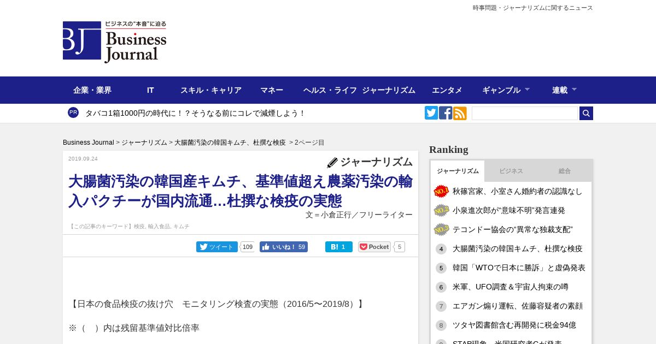
Task: Click 時事問題・ジャーナリズムに関するニュース header text
Action: click(533, 8)
